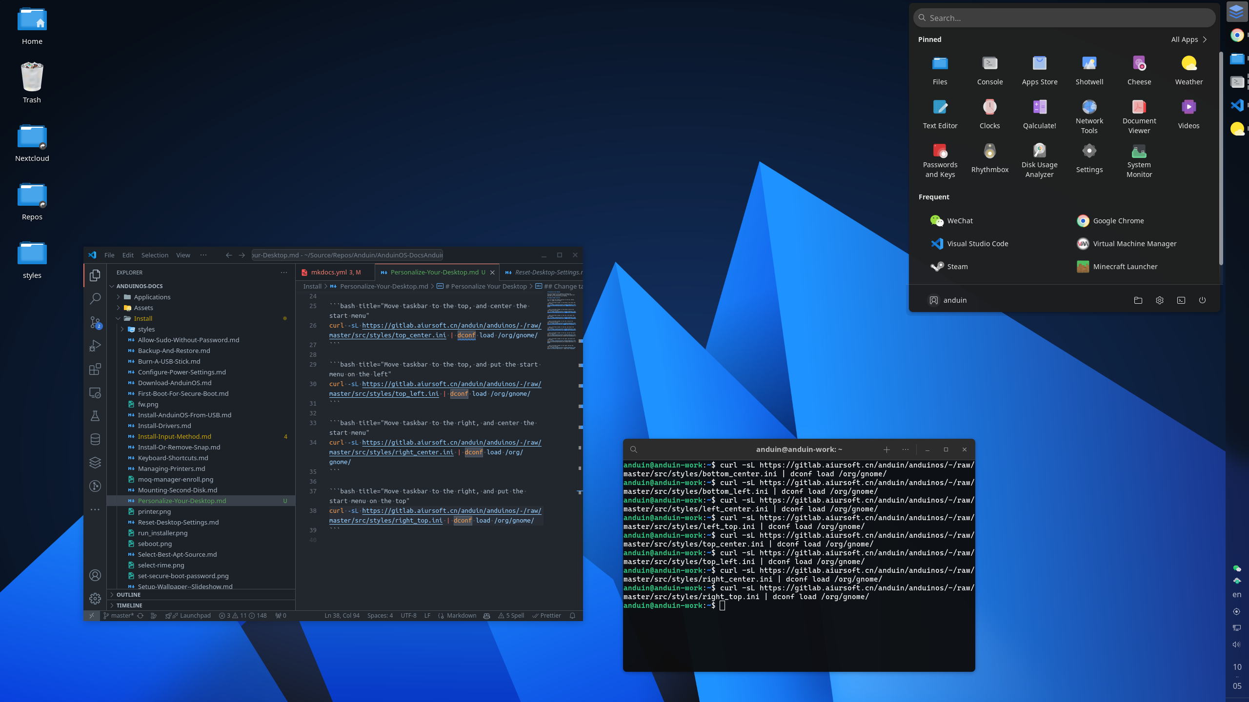Click 'Ln 38, Col 94' in status bar
This screenshot has width=1249, height=702.
coord(342,616)
